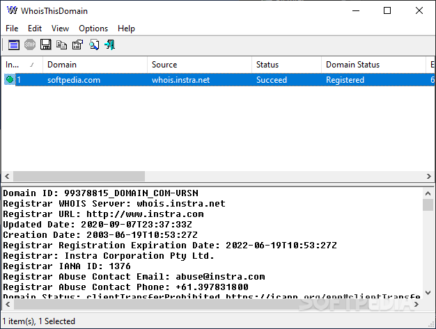Click the whois.instra.net source cell

[181, 80]
